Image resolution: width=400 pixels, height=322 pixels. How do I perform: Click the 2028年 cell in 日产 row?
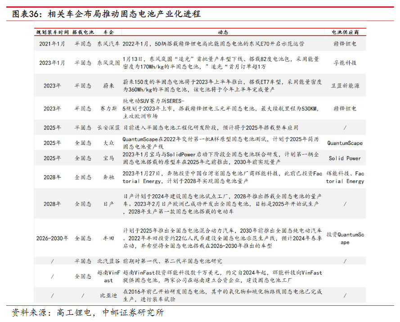point(52,204)
